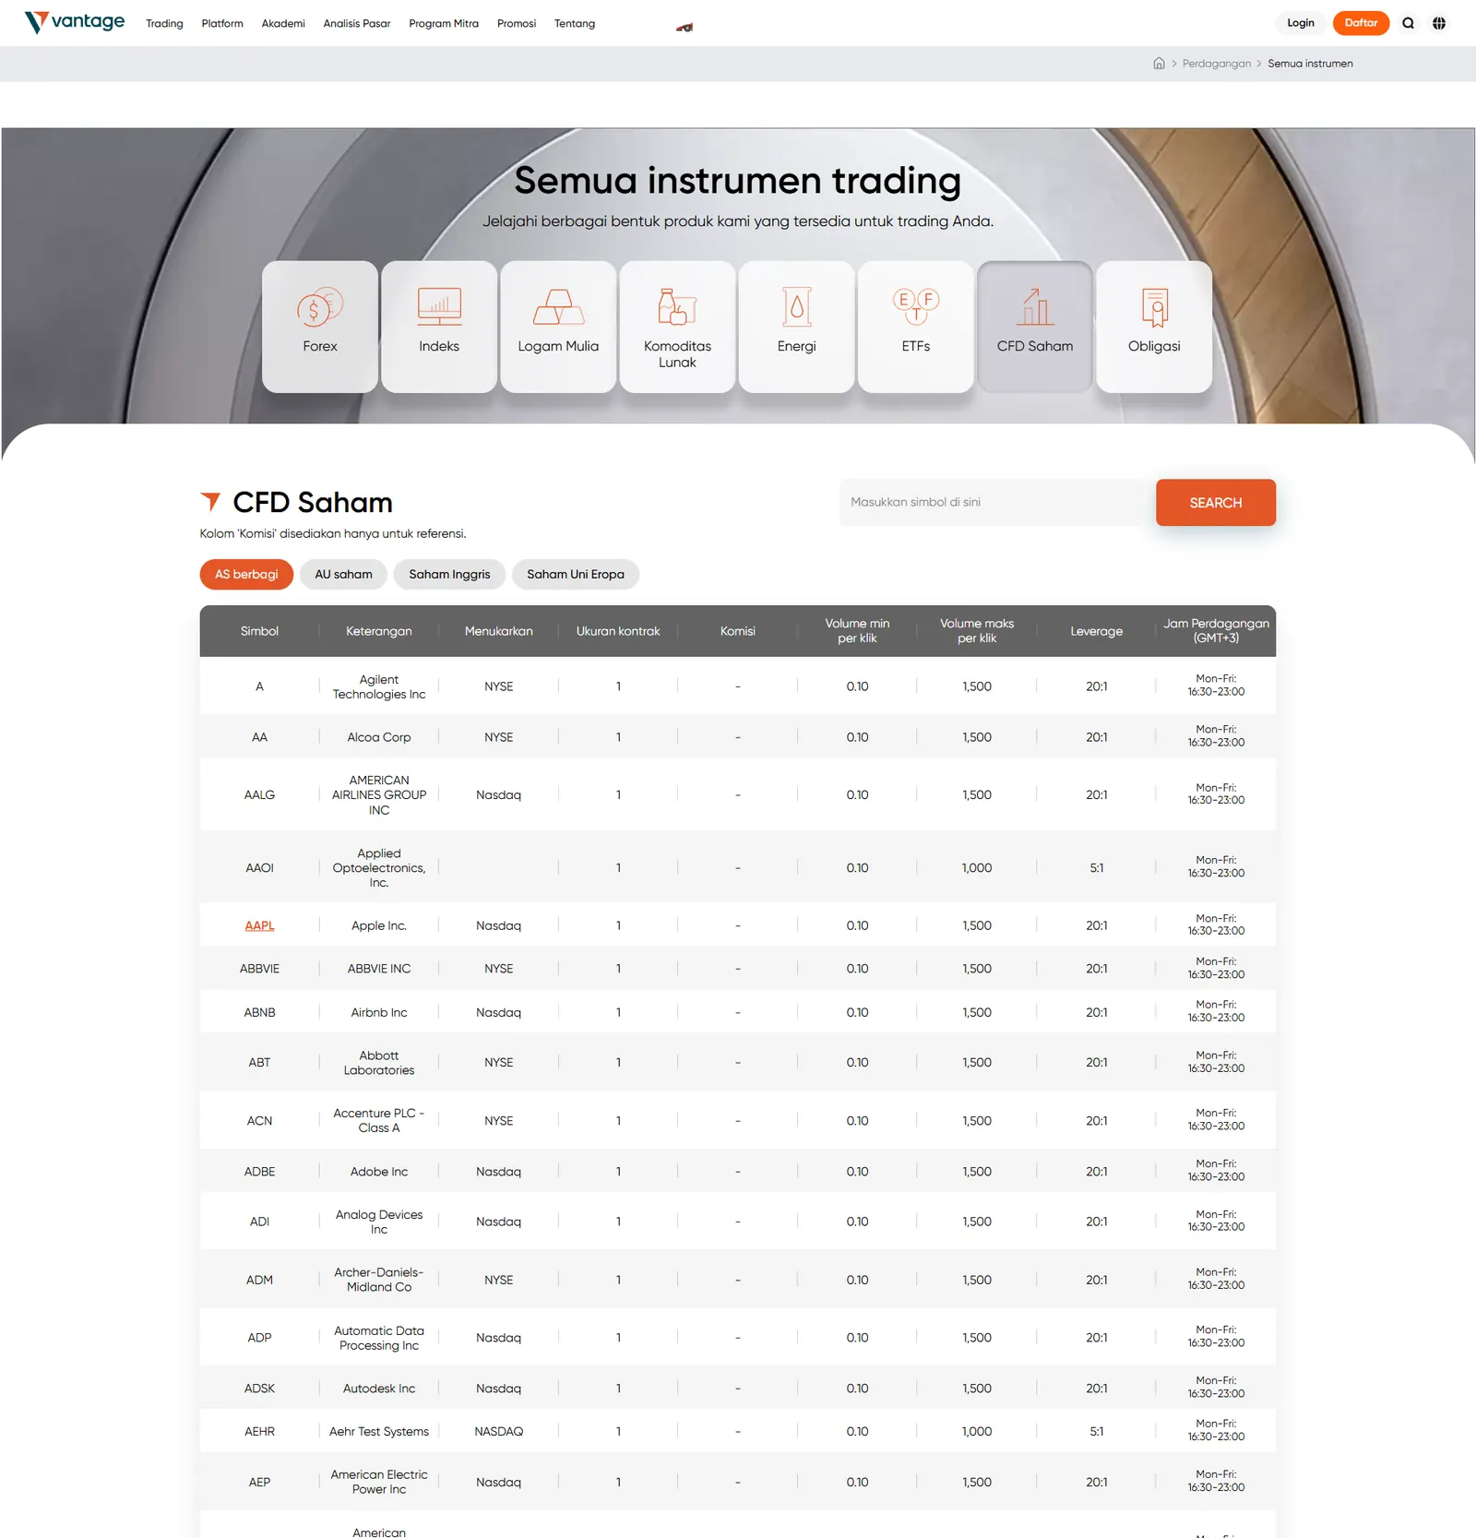Open the Komoditas Lunak card

tap(677, 327)
